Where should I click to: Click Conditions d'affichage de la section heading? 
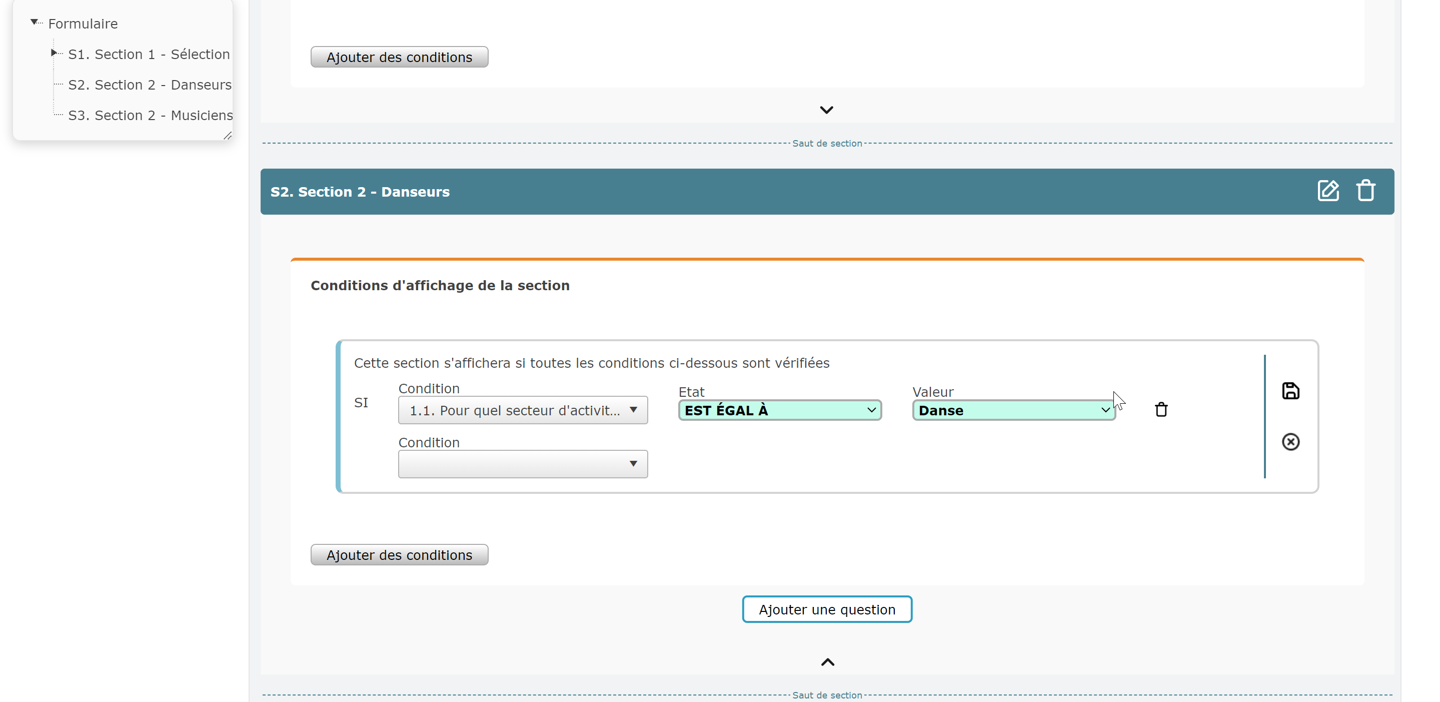(440, 285)
